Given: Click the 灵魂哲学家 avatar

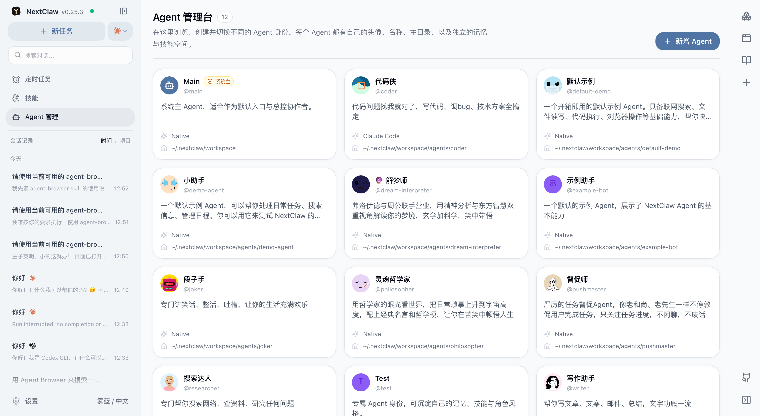Looking at the screenshot, I should pyautogui.click(x=361, y=283).
